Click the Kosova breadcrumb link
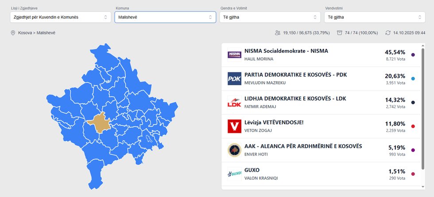434x197 pixels. tap(26, 33)
